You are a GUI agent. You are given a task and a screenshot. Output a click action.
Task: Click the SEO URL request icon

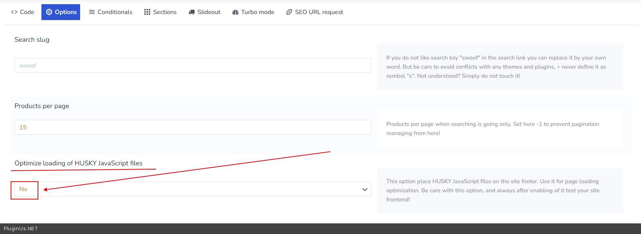pos(289,12)
